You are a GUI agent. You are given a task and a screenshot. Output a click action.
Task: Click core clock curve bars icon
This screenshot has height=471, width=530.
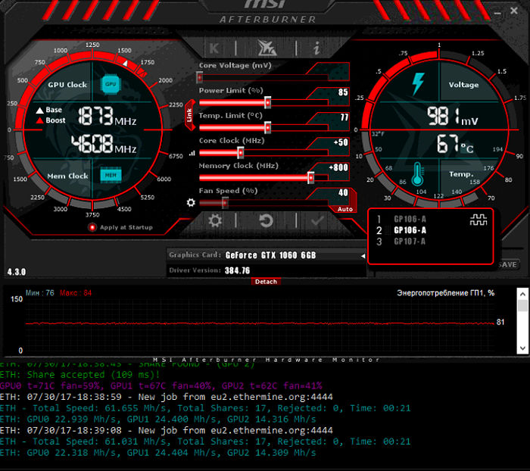point(192,153)
